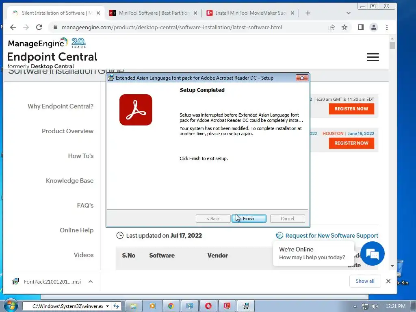
Task: Open Product Overview sidebar item
Action: point(68,131)
